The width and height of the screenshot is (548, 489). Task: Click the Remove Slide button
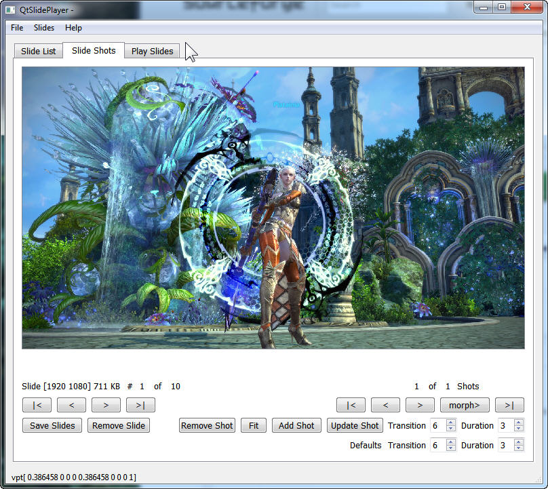(x=119, y=425)
